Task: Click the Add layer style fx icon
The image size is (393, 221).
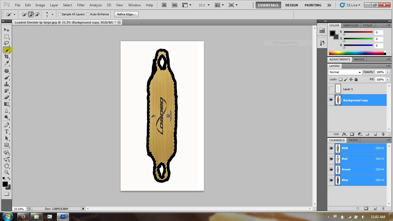Action: [344, 134]
